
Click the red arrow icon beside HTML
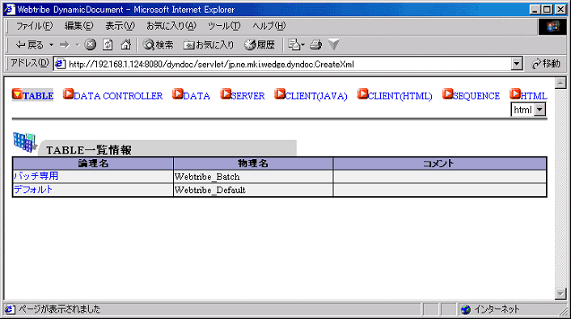[515, 94]
